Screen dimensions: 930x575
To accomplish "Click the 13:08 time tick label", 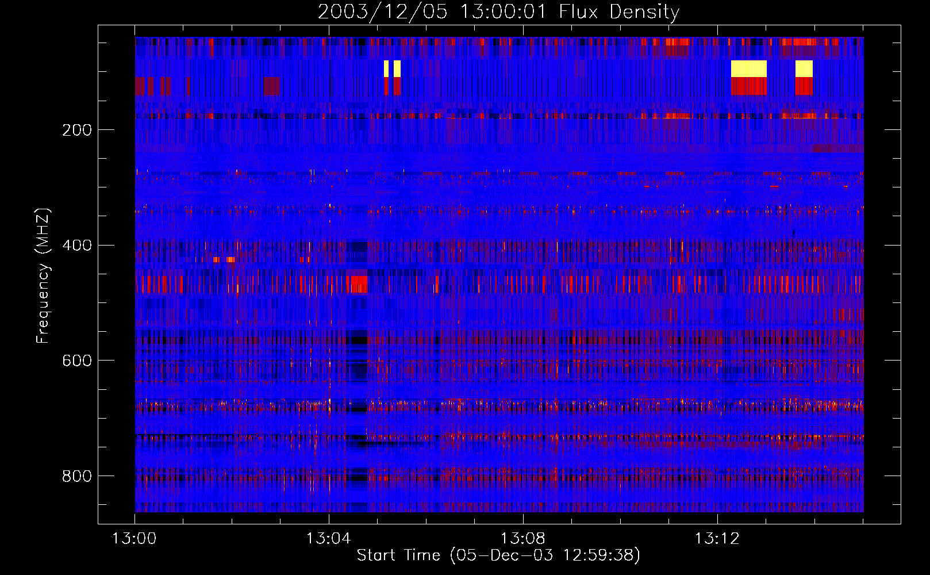I will (x=522, y=539).
